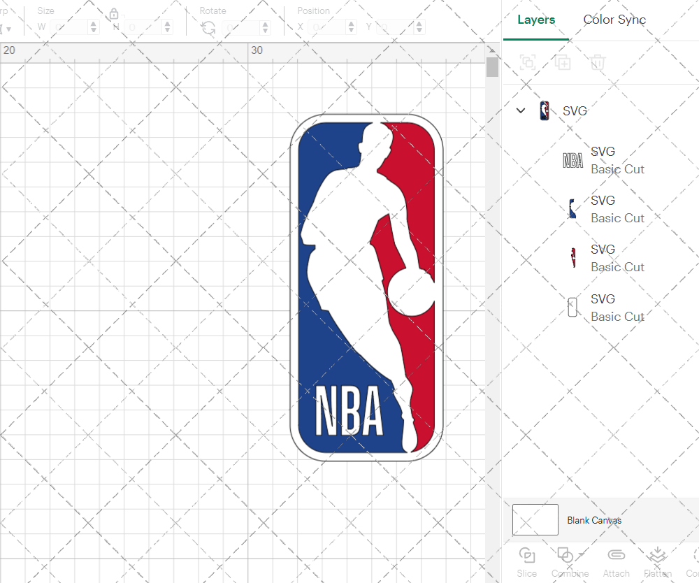Click the Duplicate layers icon
The height and width of the screenshot is (583, 699).
tap(563, 62)
